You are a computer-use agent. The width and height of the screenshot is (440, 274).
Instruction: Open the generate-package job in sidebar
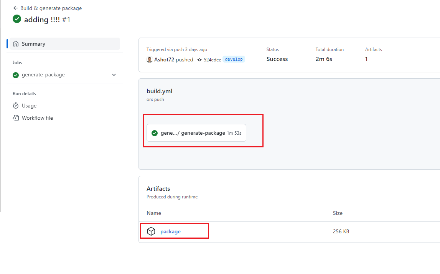[43, 75]
